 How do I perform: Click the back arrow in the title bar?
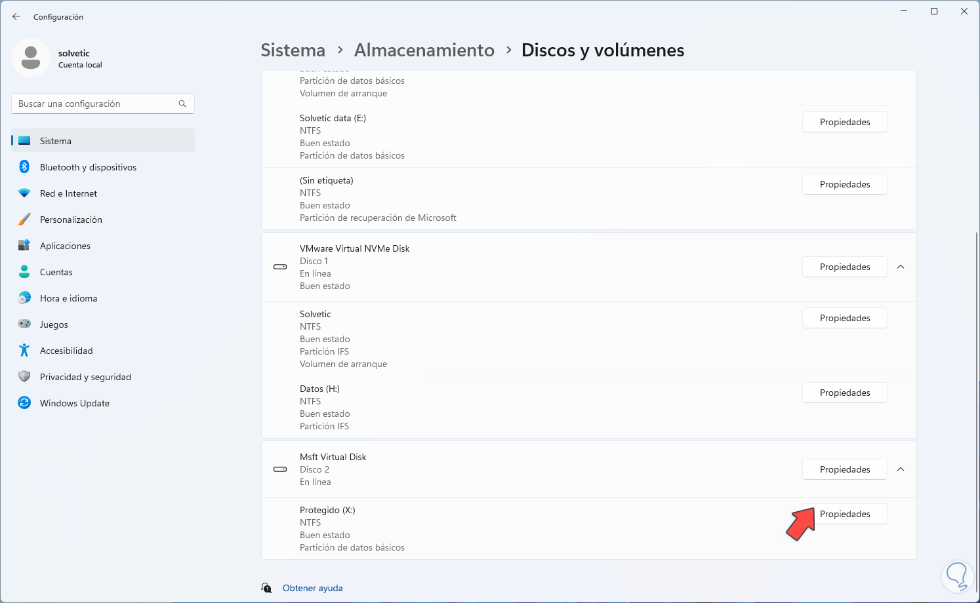click(x=16, y=16)
